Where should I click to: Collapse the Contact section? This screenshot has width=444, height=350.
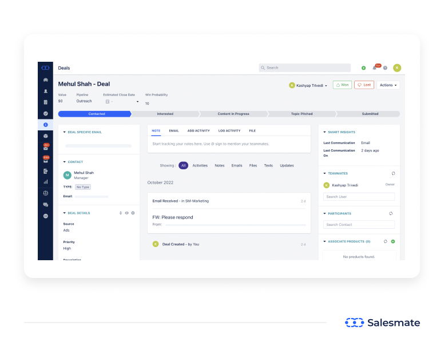64,162
